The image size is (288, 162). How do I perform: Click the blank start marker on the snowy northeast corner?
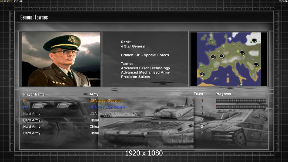pos(254,40)
